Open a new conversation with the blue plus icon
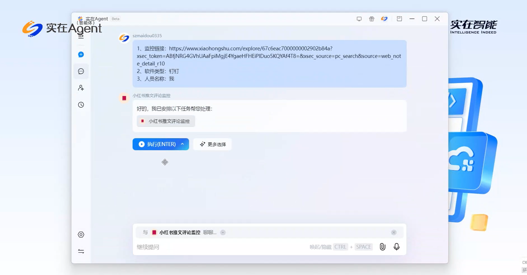Screen dimensions: 527x275 click(x=81, y=54)
